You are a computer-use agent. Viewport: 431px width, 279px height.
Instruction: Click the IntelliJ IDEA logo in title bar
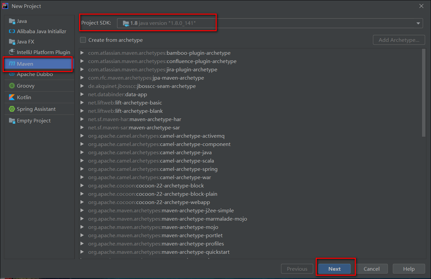(5, 6)
